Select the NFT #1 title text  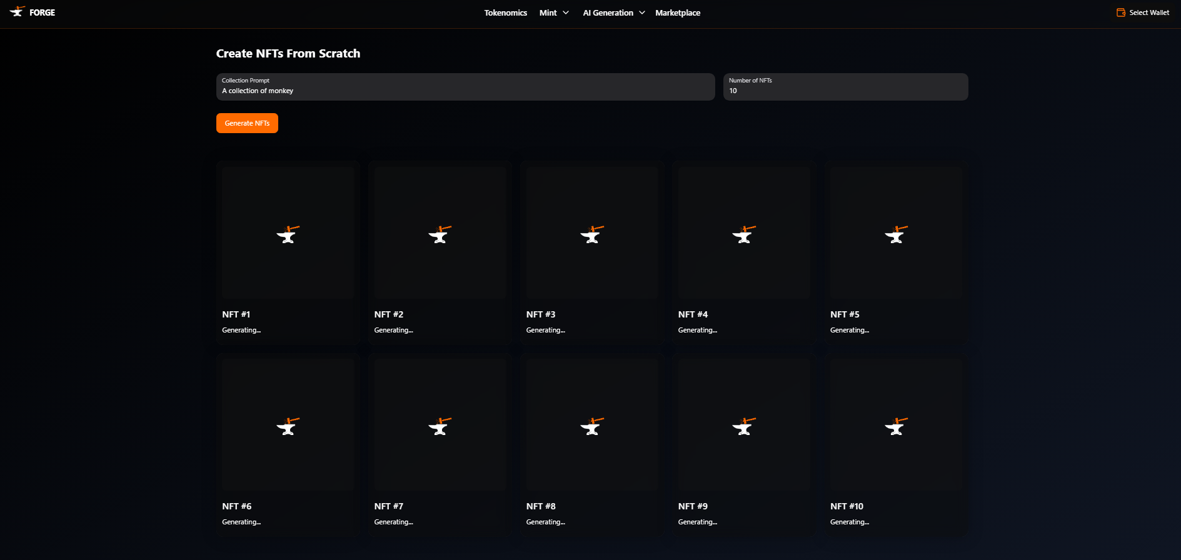pyautogui.click(x=236, y=314)
